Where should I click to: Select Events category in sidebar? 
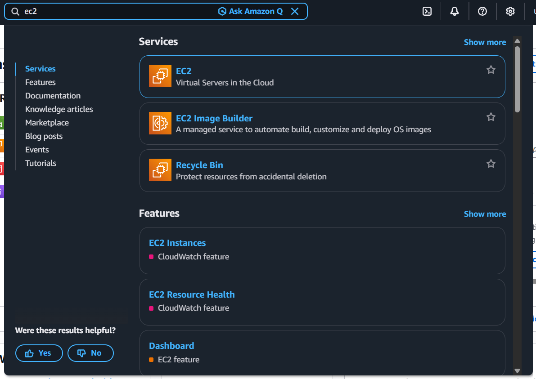37,150
